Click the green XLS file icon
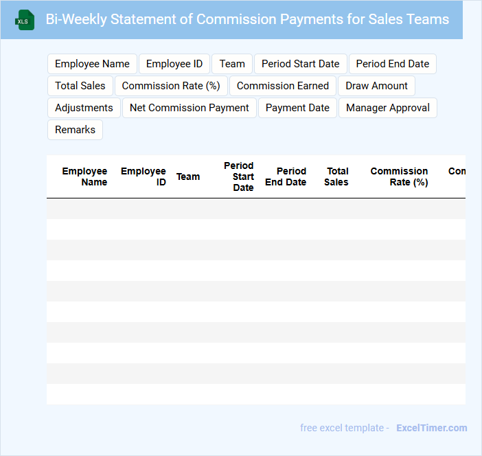482x456 pixels. point(25,20)
